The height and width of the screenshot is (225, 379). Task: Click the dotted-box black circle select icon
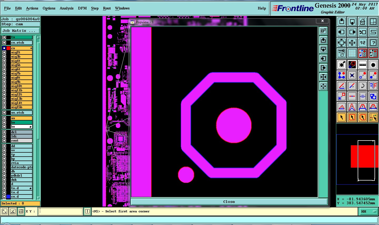click(373, 64)
